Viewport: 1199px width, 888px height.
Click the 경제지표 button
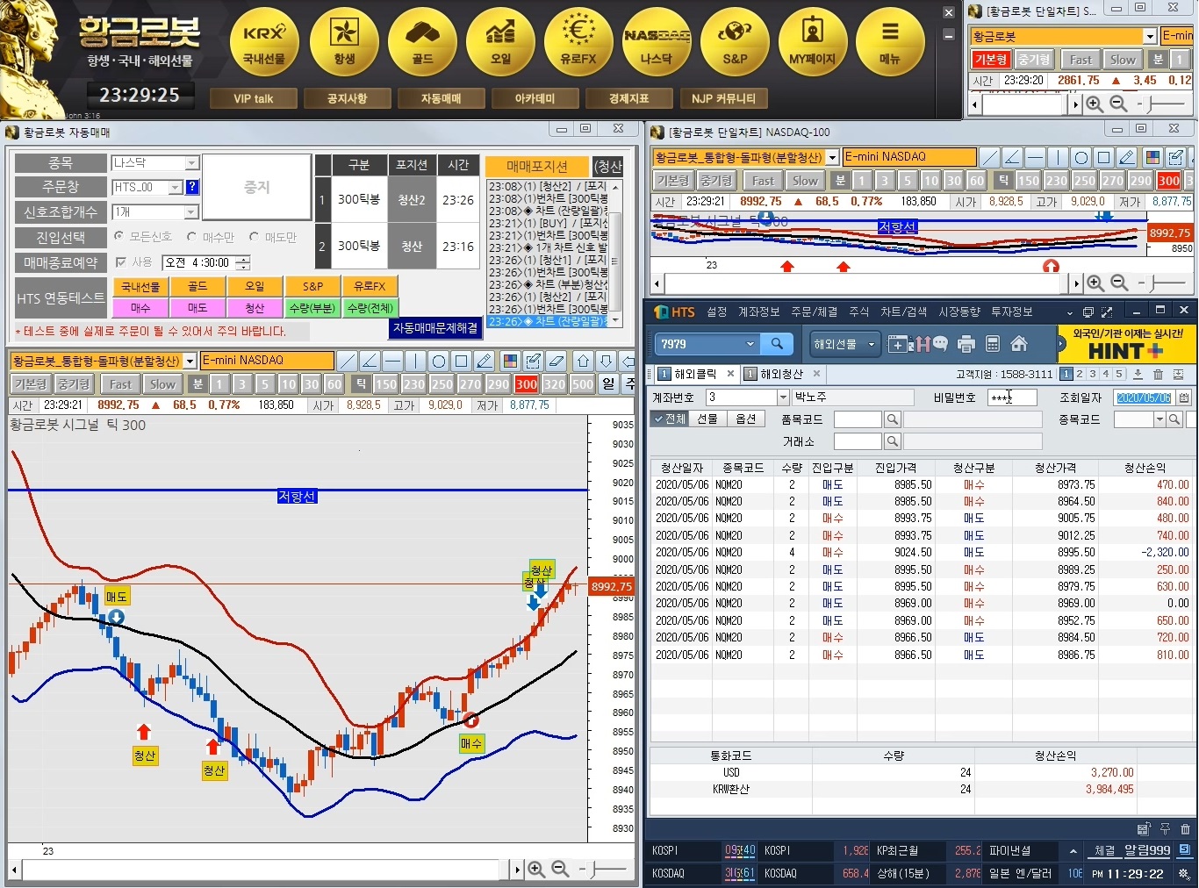(628, 98)
